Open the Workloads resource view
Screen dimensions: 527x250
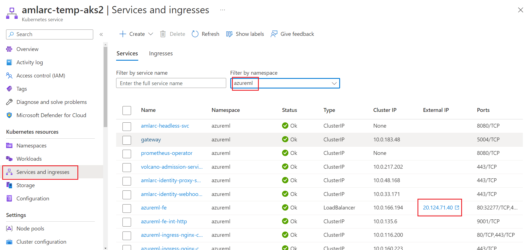29,158
